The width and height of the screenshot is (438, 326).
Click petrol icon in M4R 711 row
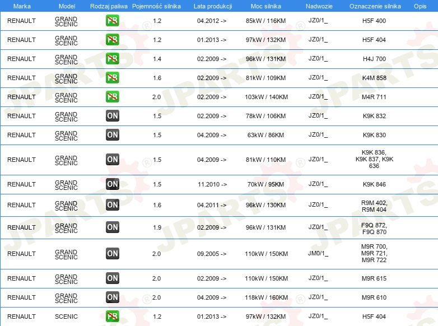(x=112, y=97)
